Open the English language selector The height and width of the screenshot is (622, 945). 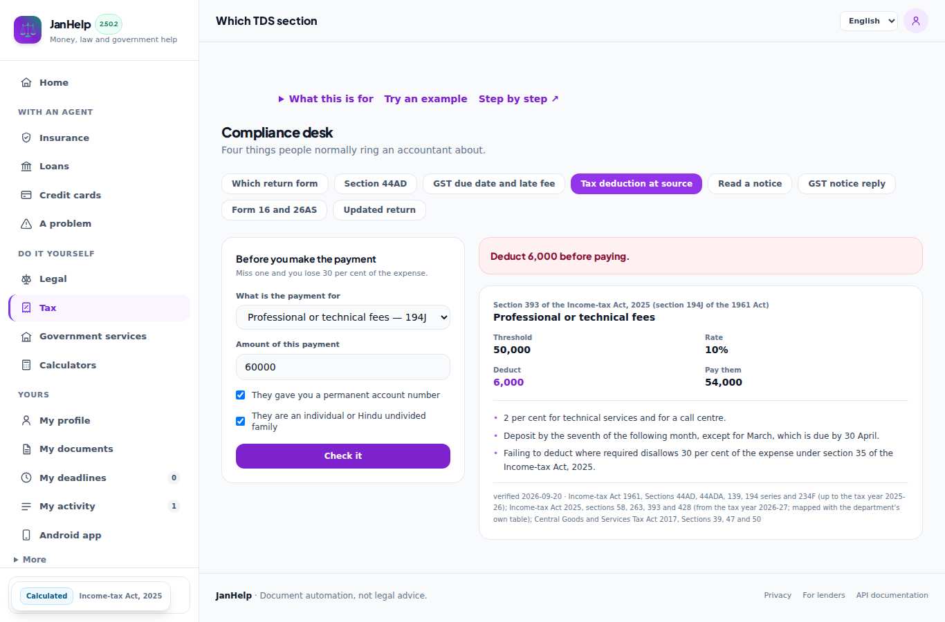pyautogui.click(x=869, y=21)
